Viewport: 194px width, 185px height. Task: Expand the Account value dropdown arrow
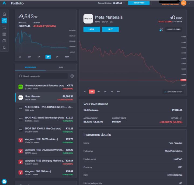click(x=124, y=3)
